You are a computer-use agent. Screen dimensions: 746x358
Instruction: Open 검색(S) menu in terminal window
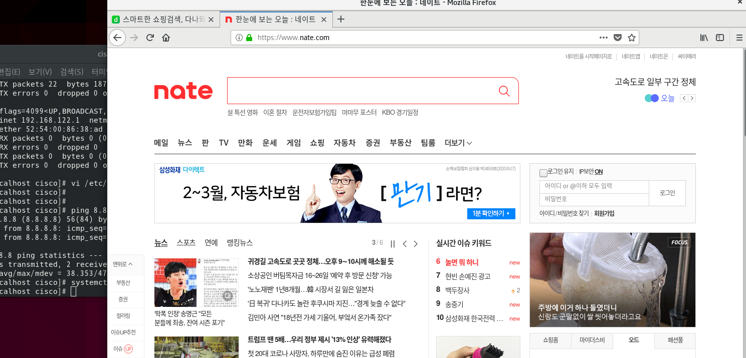tap(72, 72)
